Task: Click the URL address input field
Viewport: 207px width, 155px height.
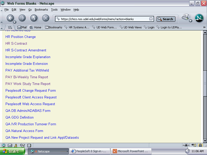Action: pos(103,19)
